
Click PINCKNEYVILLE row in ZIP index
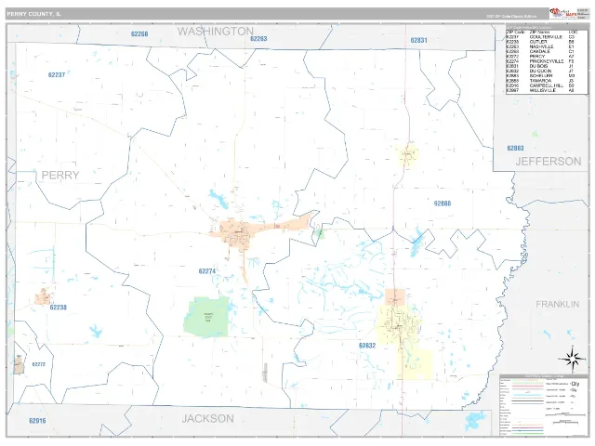(541, 61)
